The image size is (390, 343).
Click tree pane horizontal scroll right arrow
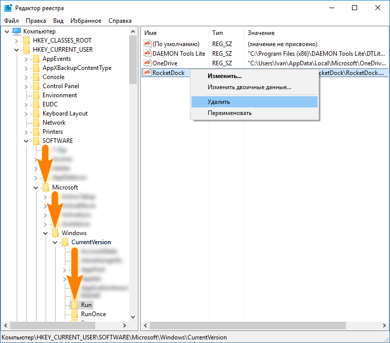pos(125,325)
